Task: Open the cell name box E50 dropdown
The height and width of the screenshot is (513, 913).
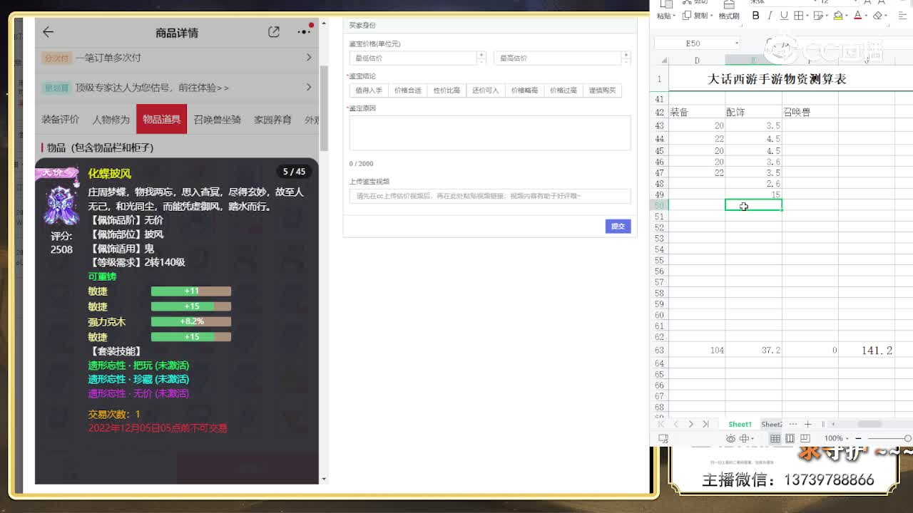Action: coord(736,44)
